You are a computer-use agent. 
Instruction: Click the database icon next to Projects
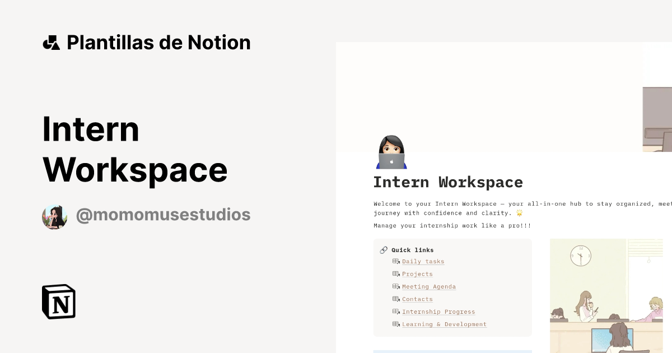coord(395,273)
